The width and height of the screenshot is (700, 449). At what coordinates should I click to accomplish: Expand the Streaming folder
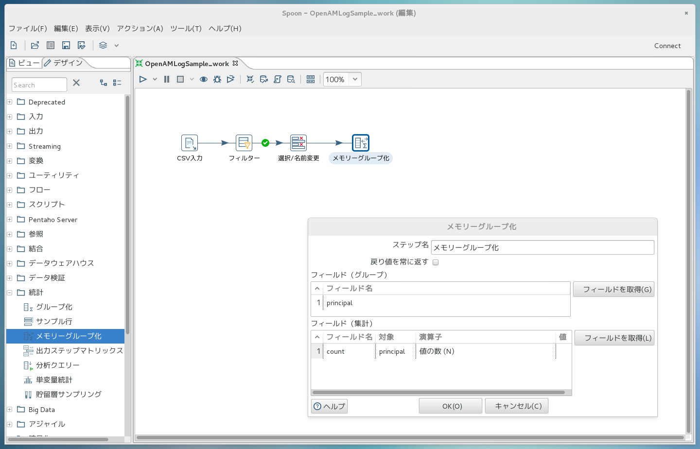tap(9, 146)
